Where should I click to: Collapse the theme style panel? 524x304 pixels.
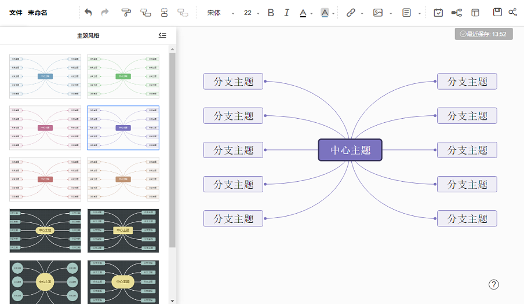(162, 35)
